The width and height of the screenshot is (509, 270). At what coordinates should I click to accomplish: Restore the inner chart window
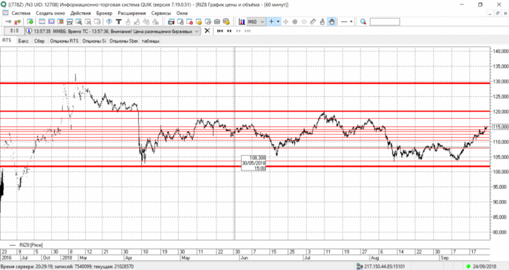tap(498, 13)
